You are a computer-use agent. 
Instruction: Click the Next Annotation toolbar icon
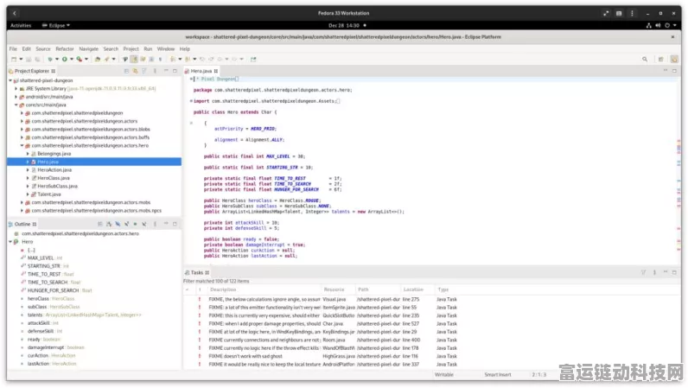[x=173, y=60]
